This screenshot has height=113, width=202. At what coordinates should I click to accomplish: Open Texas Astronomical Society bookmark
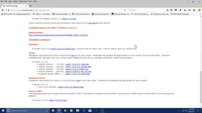(x=81, y=14)
